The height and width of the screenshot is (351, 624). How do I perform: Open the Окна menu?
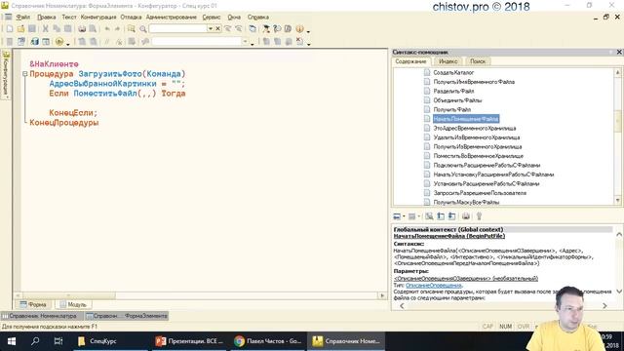click(x=234, y=18)
